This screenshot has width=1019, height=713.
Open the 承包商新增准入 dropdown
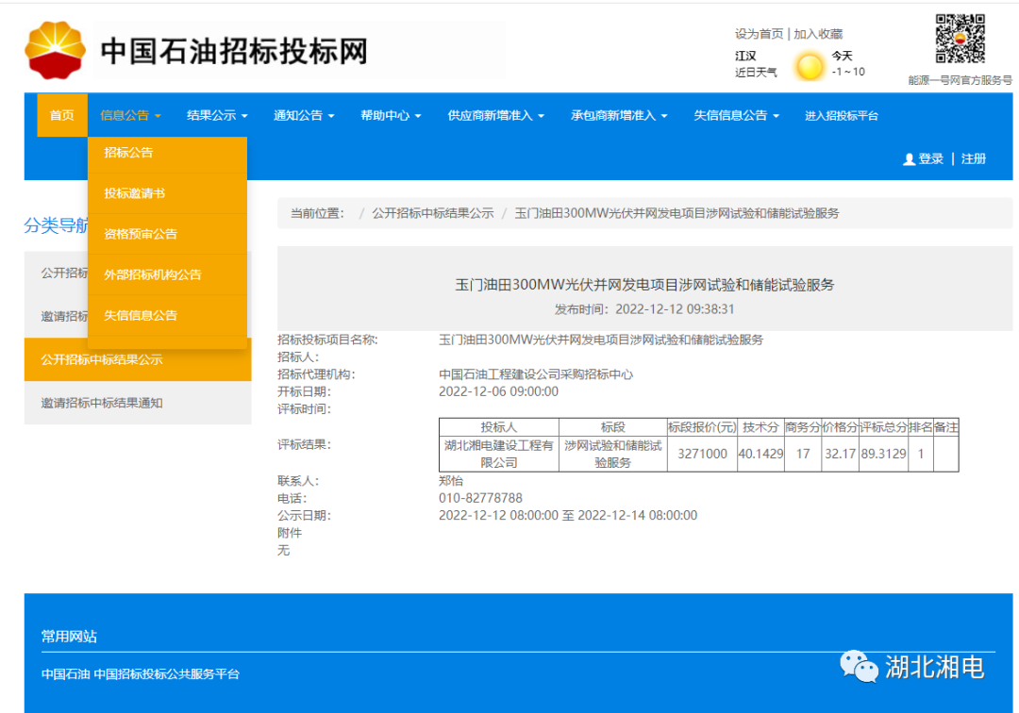pyautogui.click(x=614, y=115)
